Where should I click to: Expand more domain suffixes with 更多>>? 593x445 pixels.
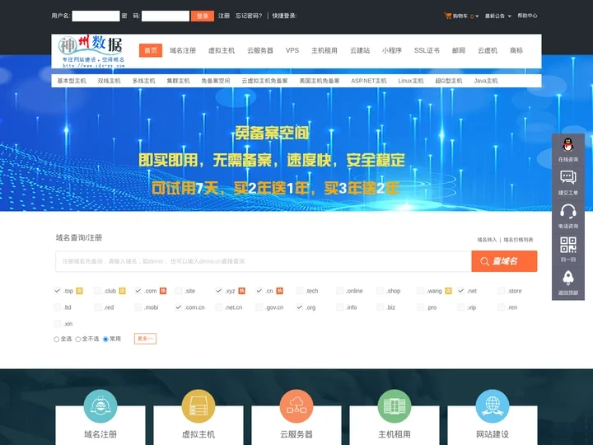pyautogui.click(x=145, y=339)
